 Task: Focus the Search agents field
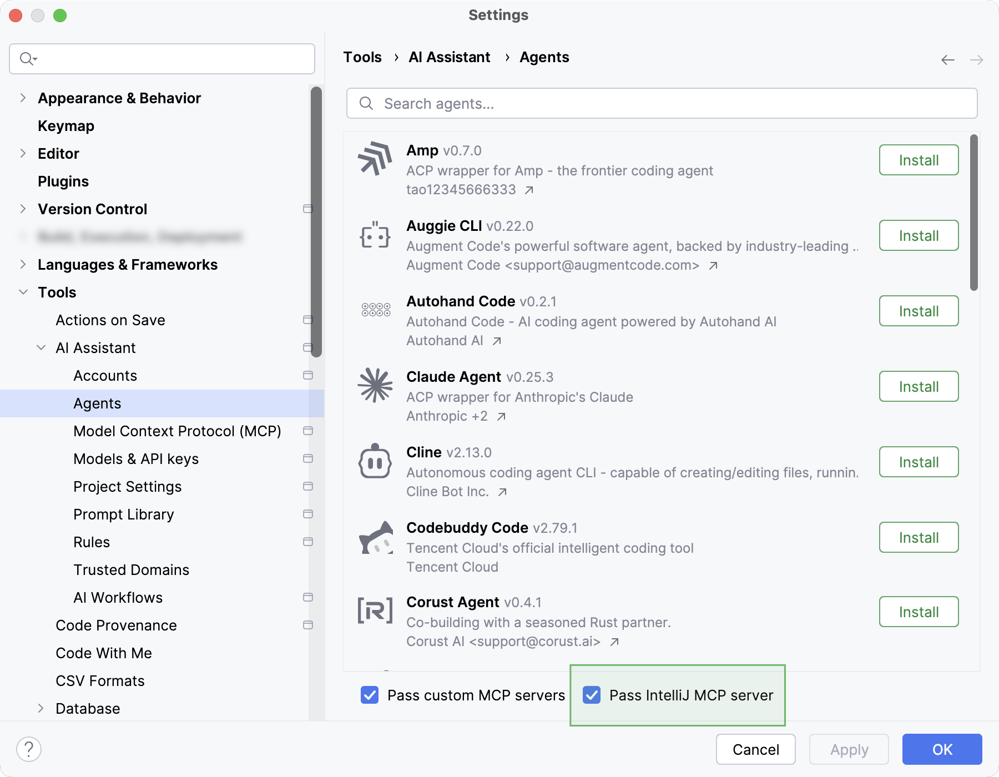pos(662,103)
